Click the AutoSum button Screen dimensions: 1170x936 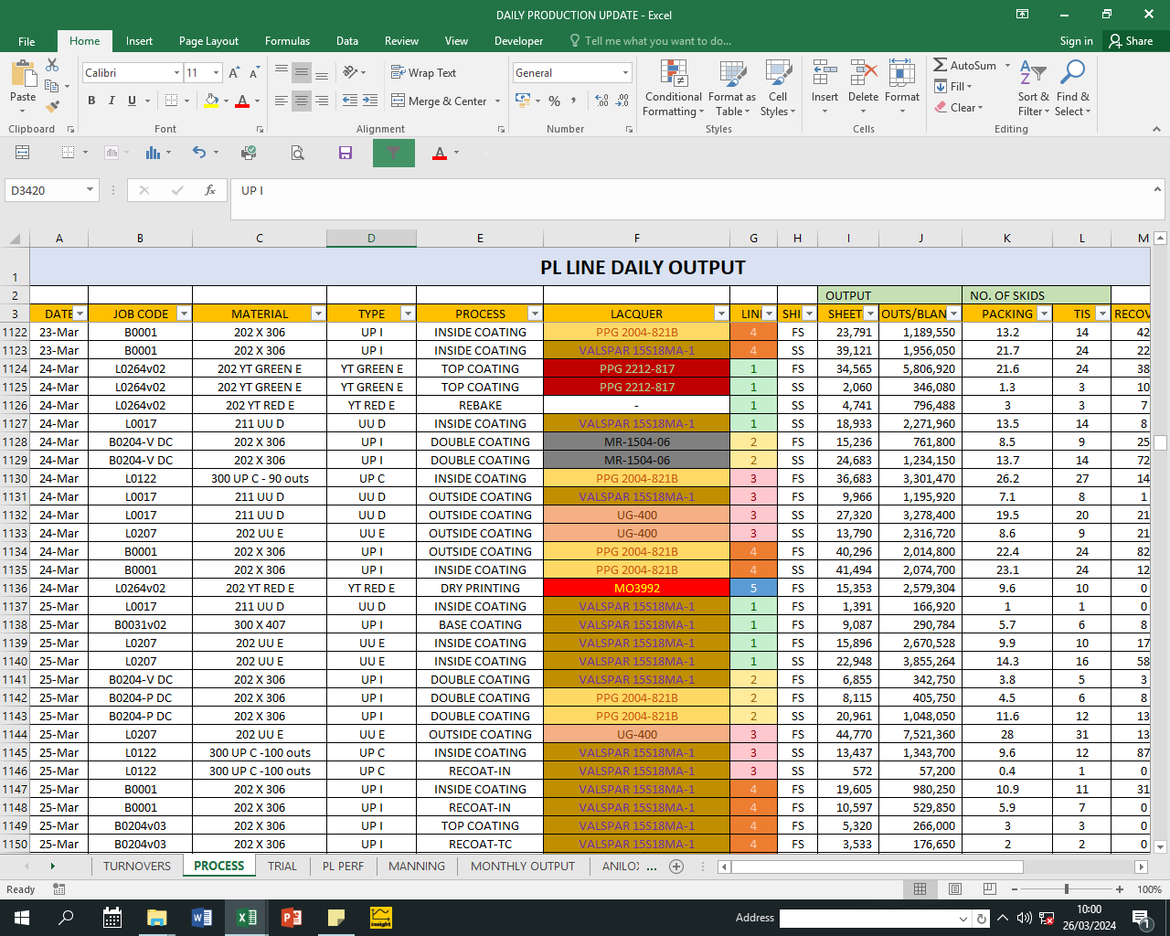(965, 65)
